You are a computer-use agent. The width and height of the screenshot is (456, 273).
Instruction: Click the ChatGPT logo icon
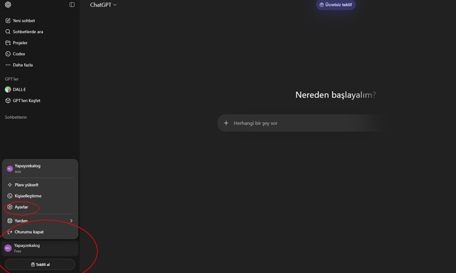pos(8,5)
